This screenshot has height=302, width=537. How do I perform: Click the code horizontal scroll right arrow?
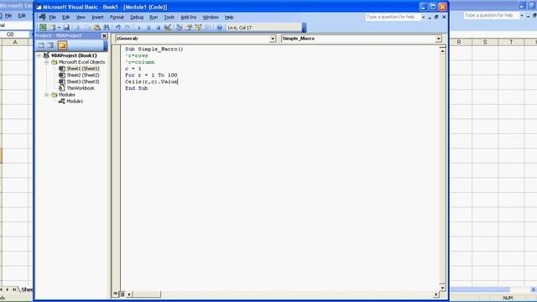tap(436, 294)
